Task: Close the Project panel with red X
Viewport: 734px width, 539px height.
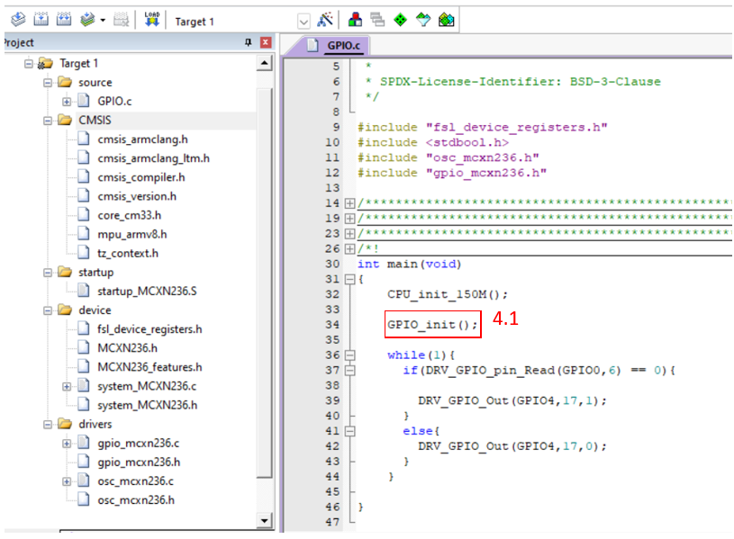Action: pyautogui.click(x=266, y=42)
